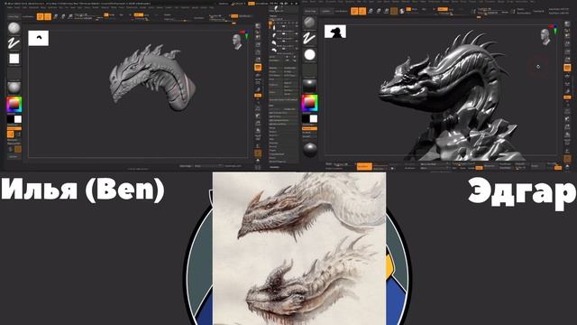The width and height of the screenshot is (577, 325).
Task: Click dragon silhouette thumbnail in right window
Action: pos(335,32)
